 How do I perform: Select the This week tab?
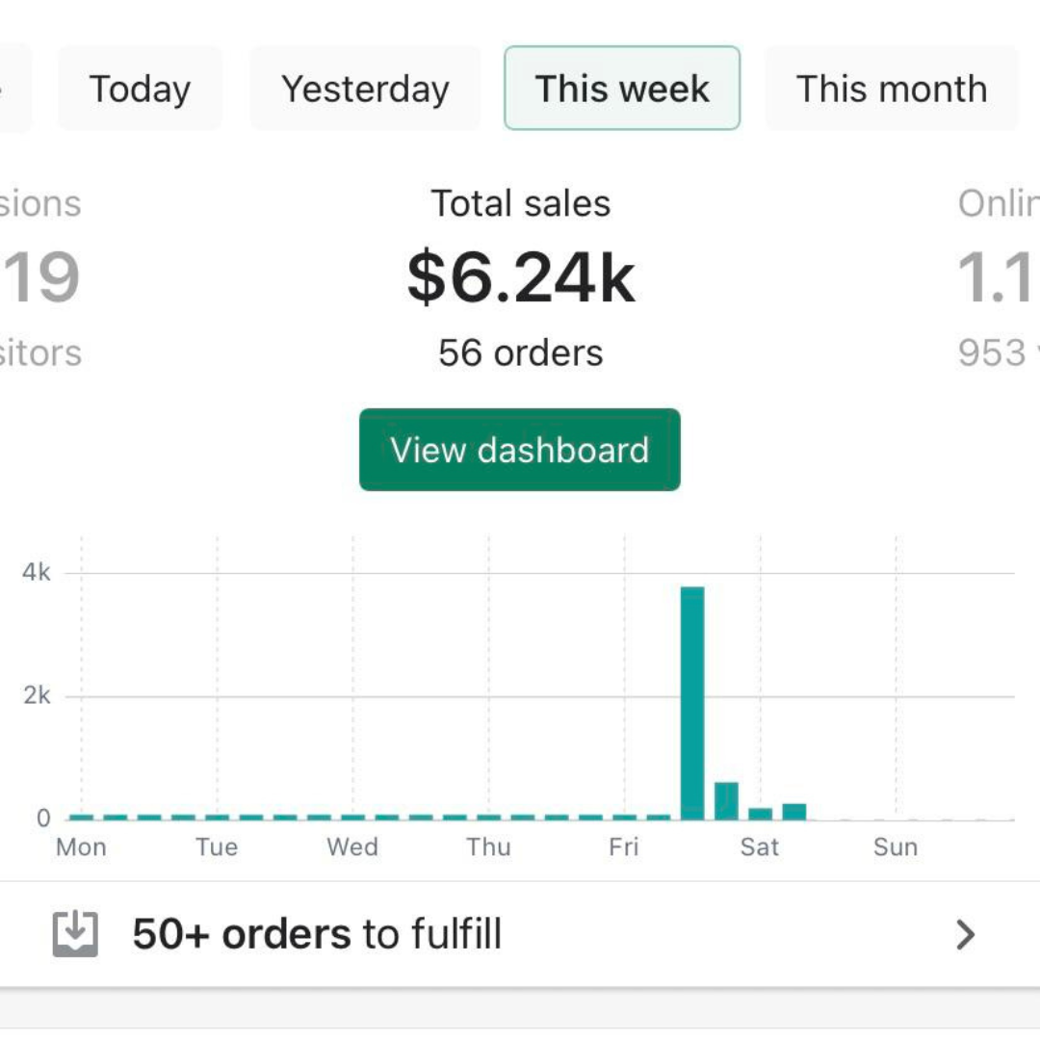(622, 89)
